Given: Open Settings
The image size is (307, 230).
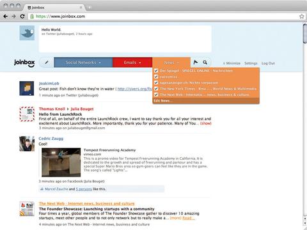Looking at the screenshot, I should pos(251,63).
